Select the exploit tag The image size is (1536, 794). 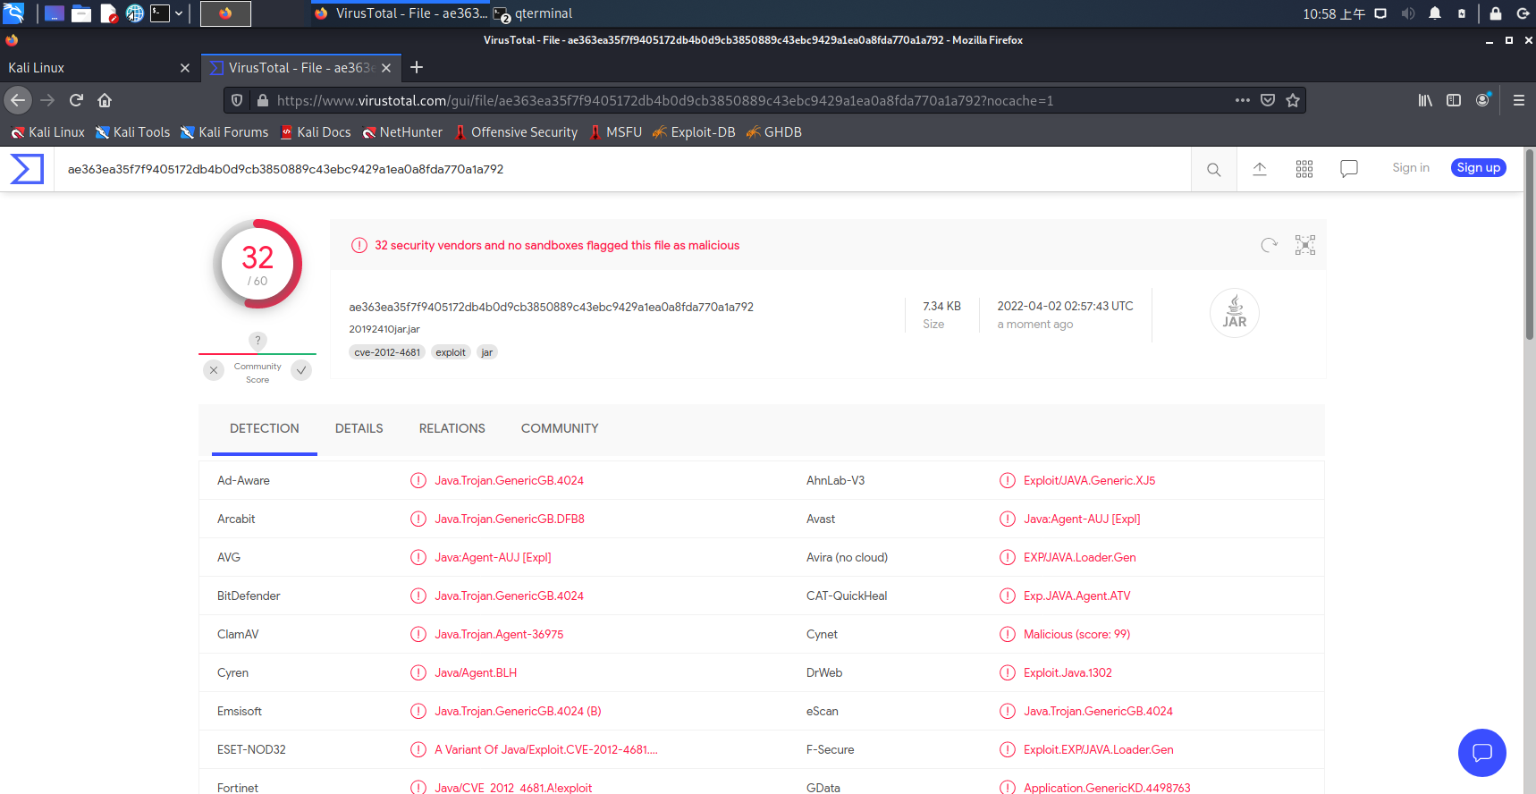pyautogui.click(x=451, y=352)
